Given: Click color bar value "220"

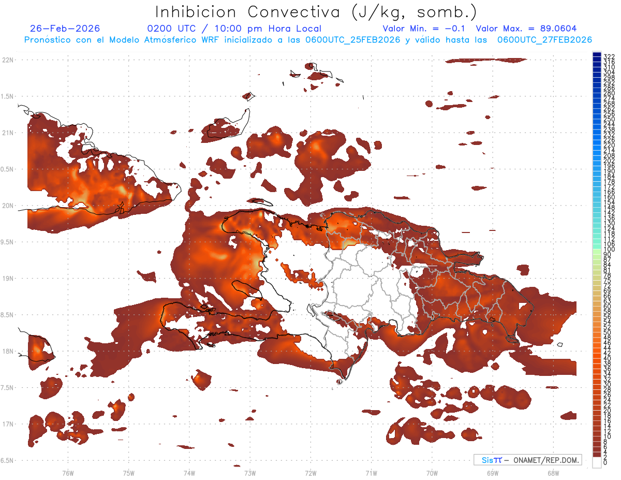Looking at the screenshot, I should (x=609, y=145).
